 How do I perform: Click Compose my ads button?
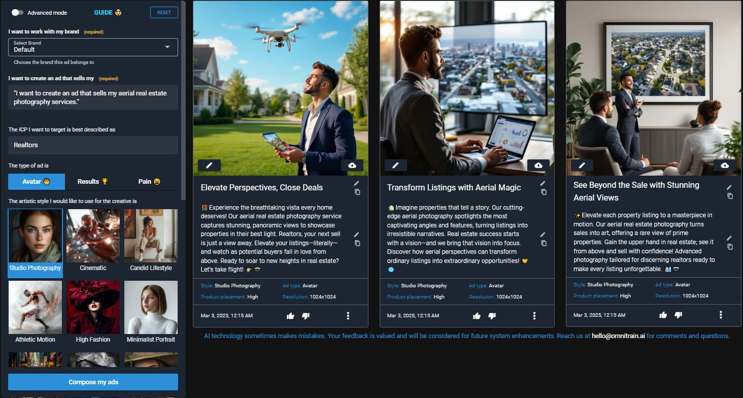coord(93,382)
